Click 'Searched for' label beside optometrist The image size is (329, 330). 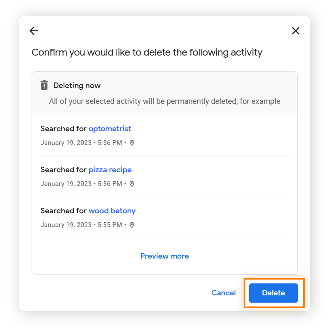[64, 129]
